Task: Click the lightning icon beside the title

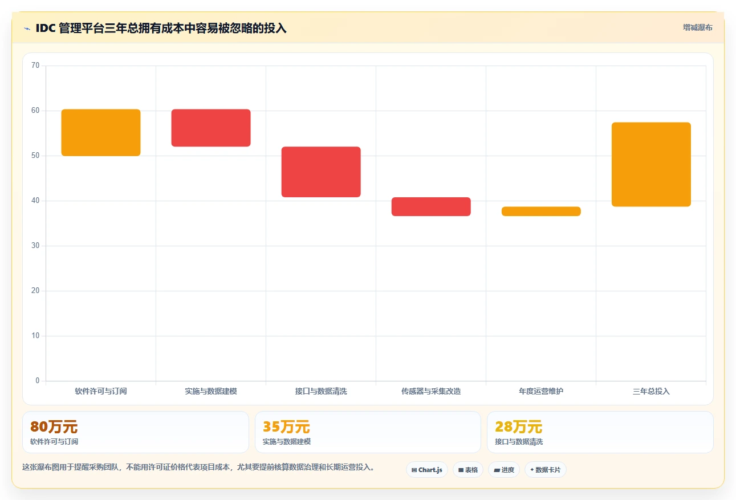Action: (27, 28)
